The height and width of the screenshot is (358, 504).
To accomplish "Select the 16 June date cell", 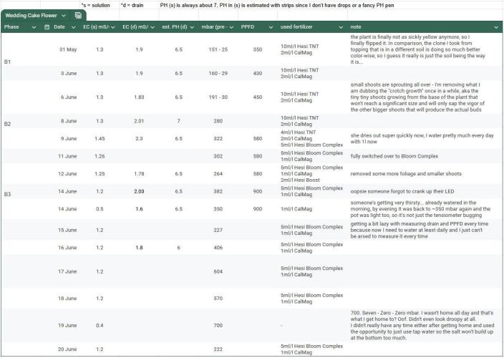I will [67, 248].
